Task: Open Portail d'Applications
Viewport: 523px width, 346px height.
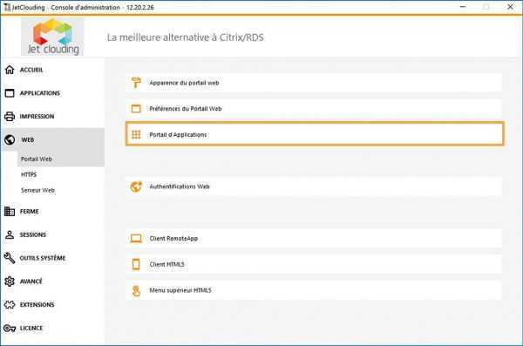Action: click(x=315, y=134)
